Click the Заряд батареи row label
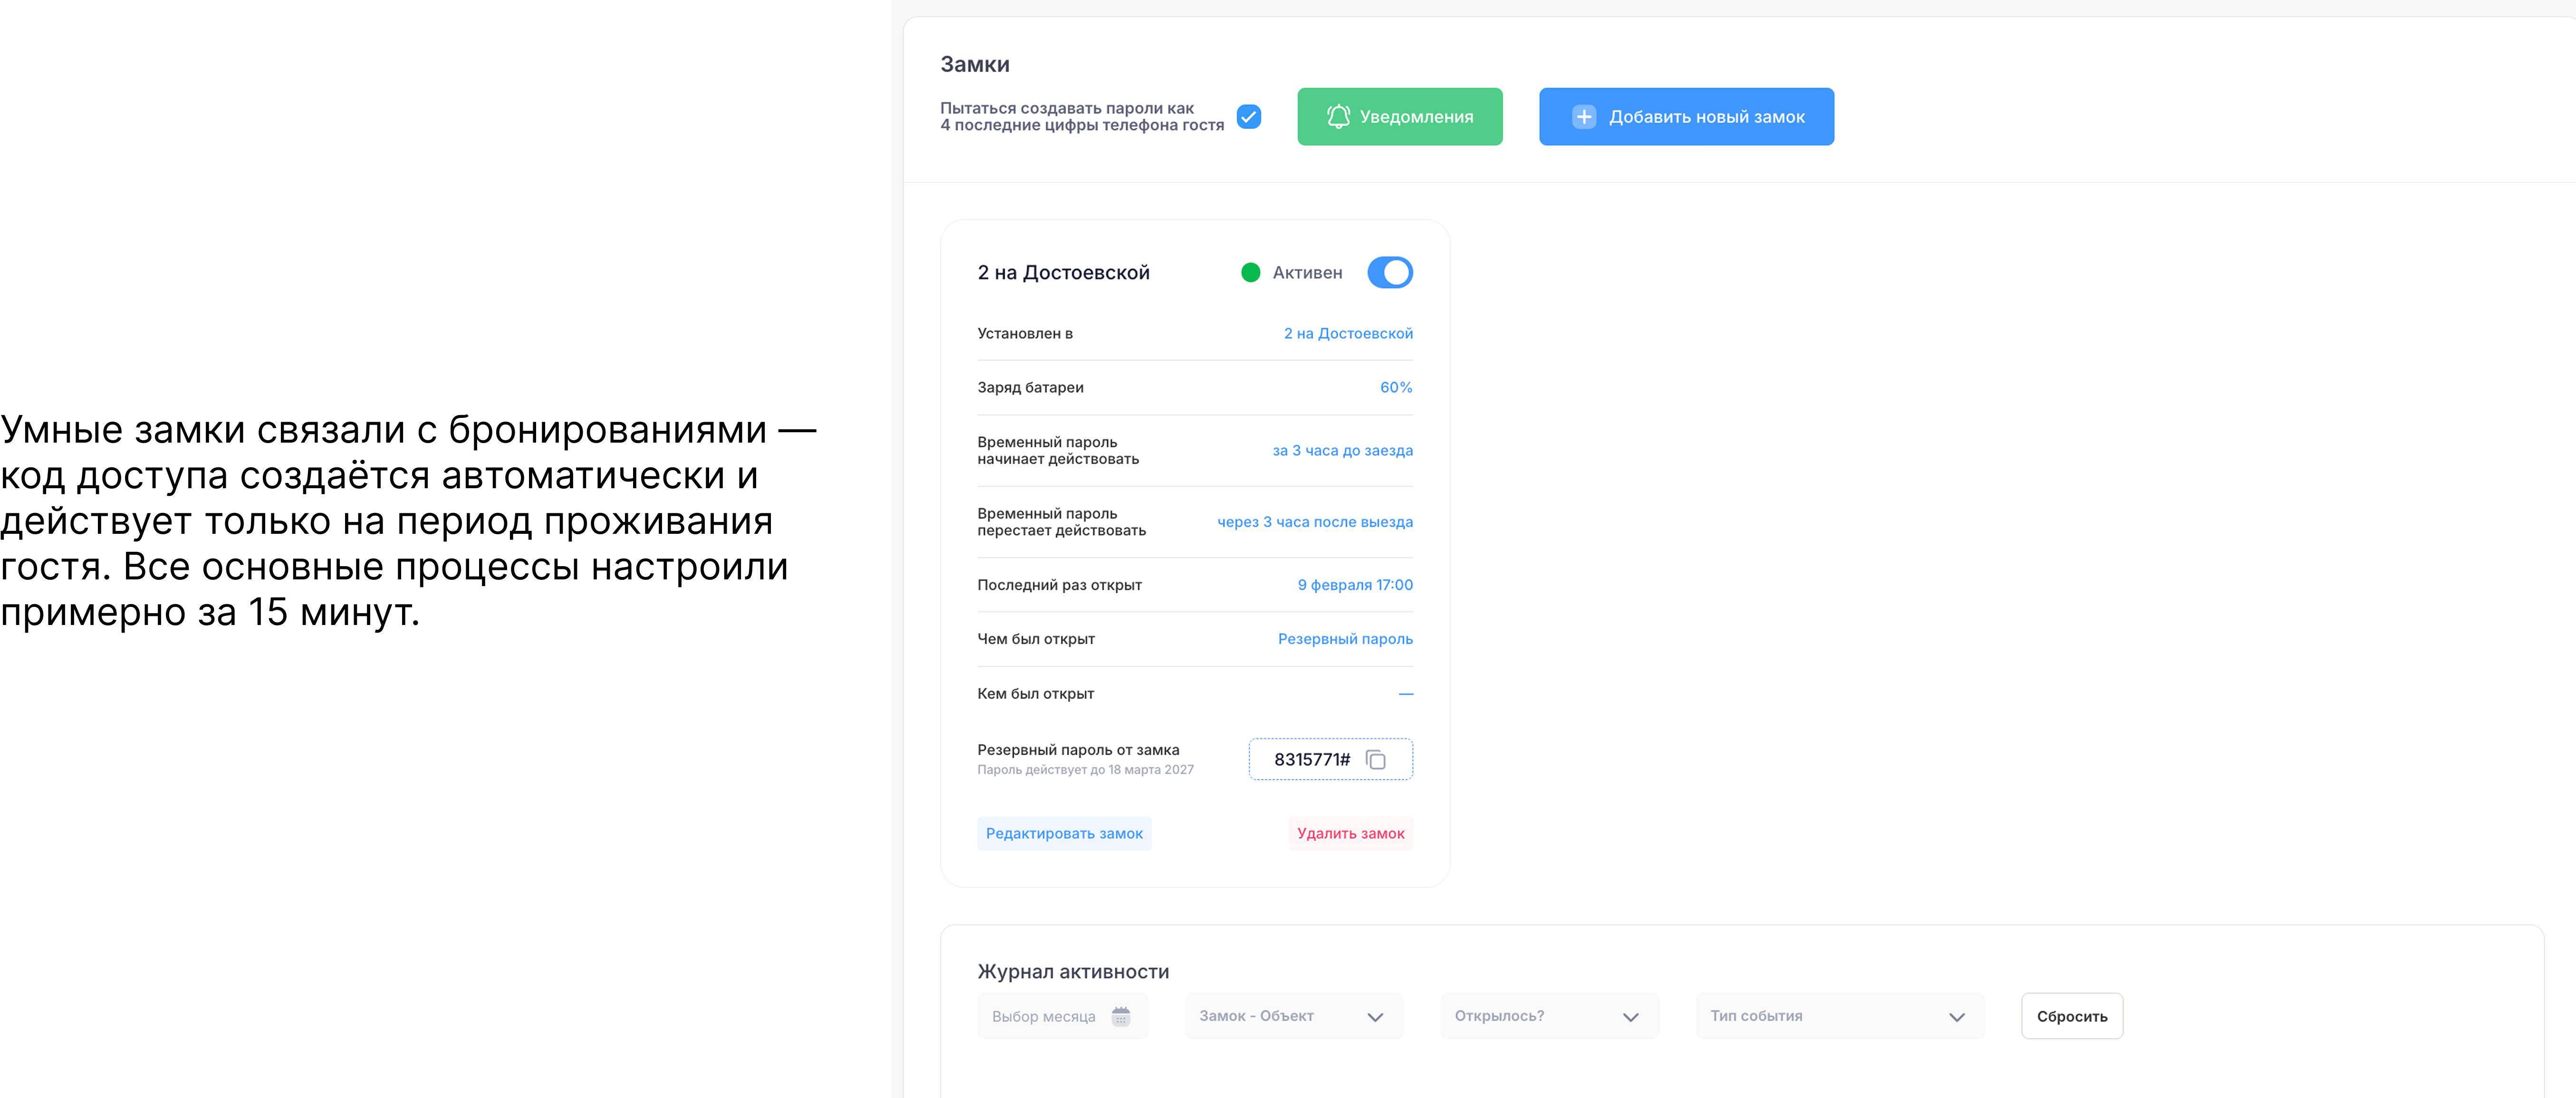The width and height of the screenshot is (2576, 1098). tap(1030, 388)
